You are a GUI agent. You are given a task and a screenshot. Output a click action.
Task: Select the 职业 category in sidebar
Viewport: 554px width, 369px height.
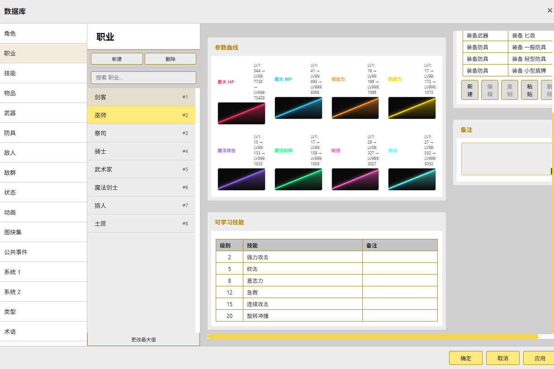(x=43, y=53)
